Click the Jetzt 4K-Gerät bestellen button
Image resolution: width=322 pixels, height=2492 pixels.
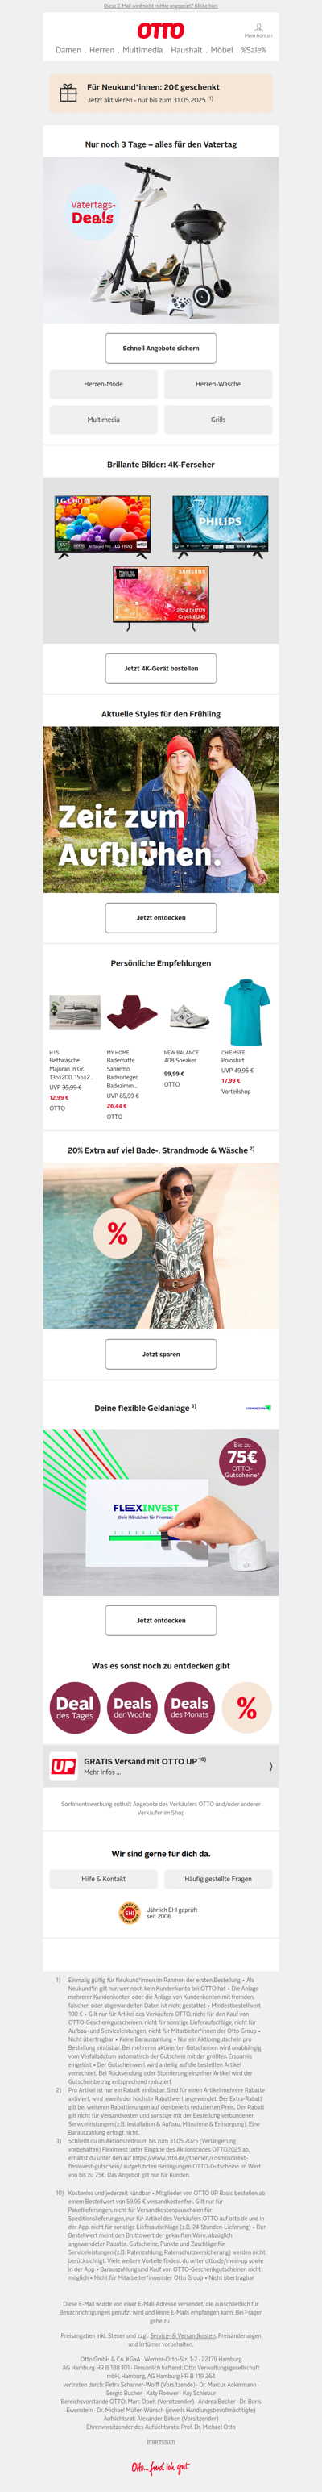161,669
